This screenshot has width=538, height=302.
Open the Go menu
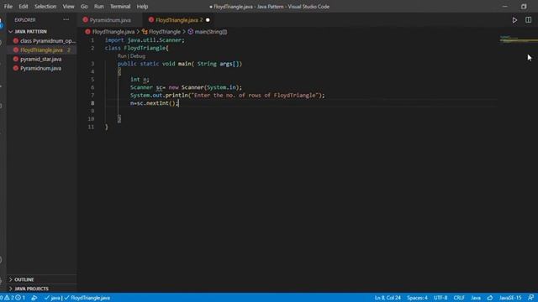(84, 7)
